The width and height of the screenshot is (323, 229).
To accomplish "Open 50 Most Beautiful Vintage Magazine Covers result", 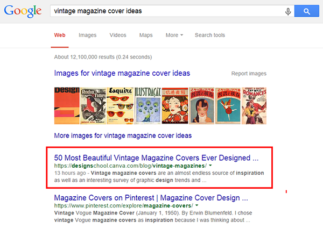I will (157, 158).
